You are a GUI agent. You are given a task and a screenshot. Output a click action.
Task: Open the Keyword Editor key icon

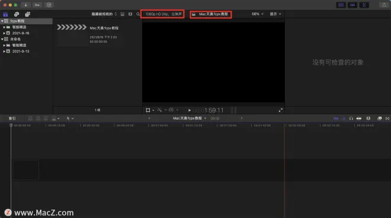[37, 5]
